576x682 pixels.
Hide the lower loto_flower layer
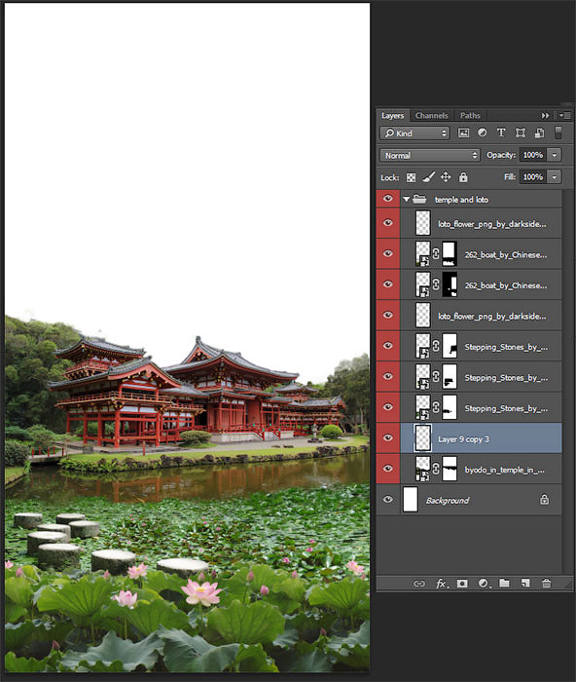(388, 315)
